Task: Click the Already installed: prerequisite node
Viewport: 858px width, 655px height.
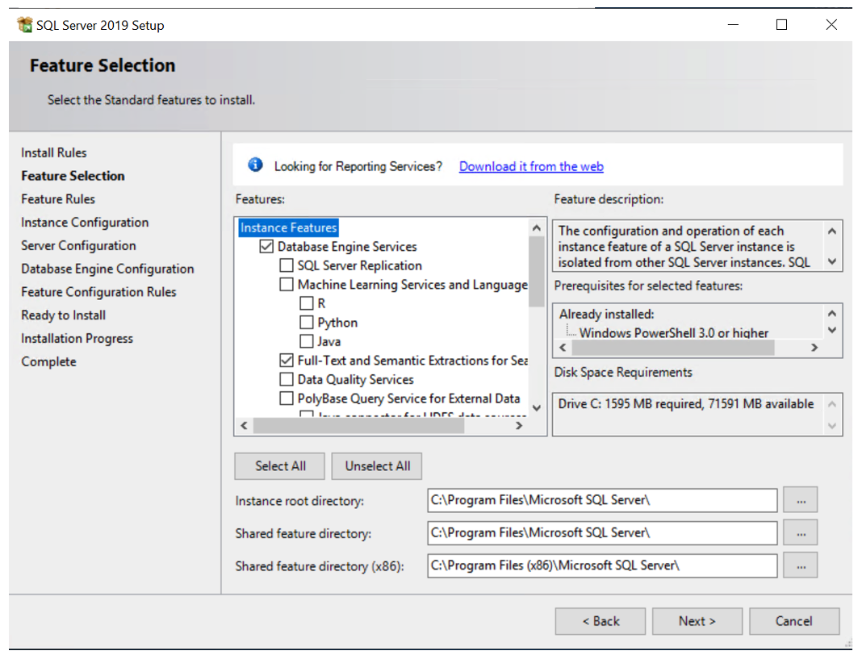Action: (x=606, y=314)
